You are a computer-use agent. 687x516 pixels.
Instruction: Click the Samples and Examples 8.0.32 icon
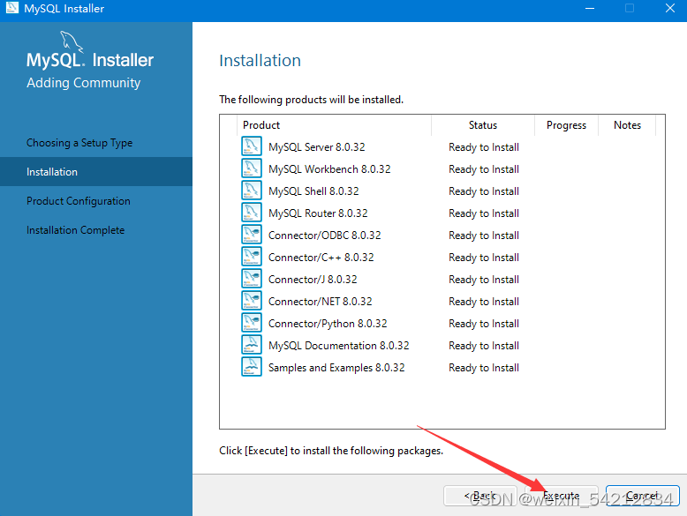pyautogui.click(x=252, y=367)
